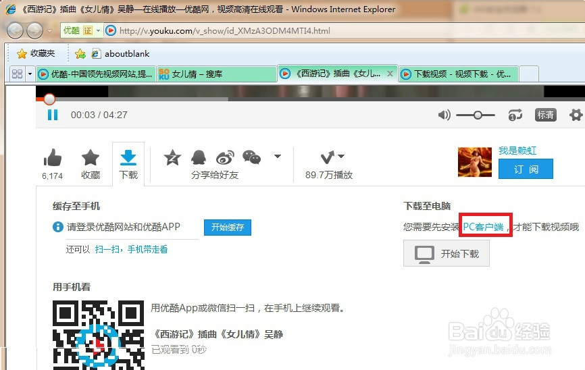Click 开始下载 button
585x370 pixels.
[x=447, y=254]
